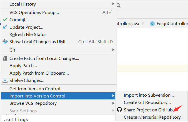Click the GitHub logo beside Share Project

coord(119,110)
